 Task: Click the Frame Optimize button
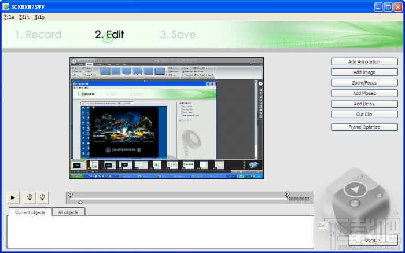tap(364, 127)
